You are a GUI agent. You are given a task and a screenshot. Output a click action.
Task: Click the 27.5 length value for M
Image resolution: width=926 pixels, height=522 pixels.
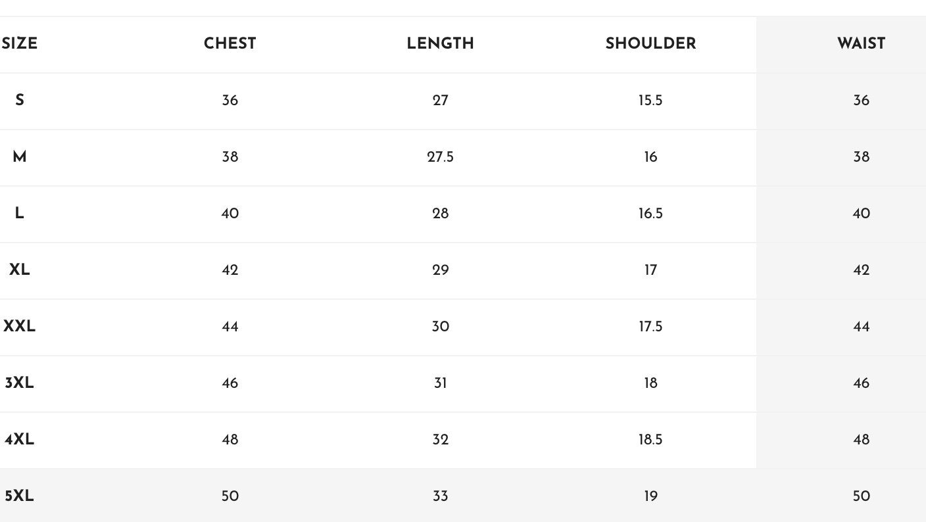point(440,157)
